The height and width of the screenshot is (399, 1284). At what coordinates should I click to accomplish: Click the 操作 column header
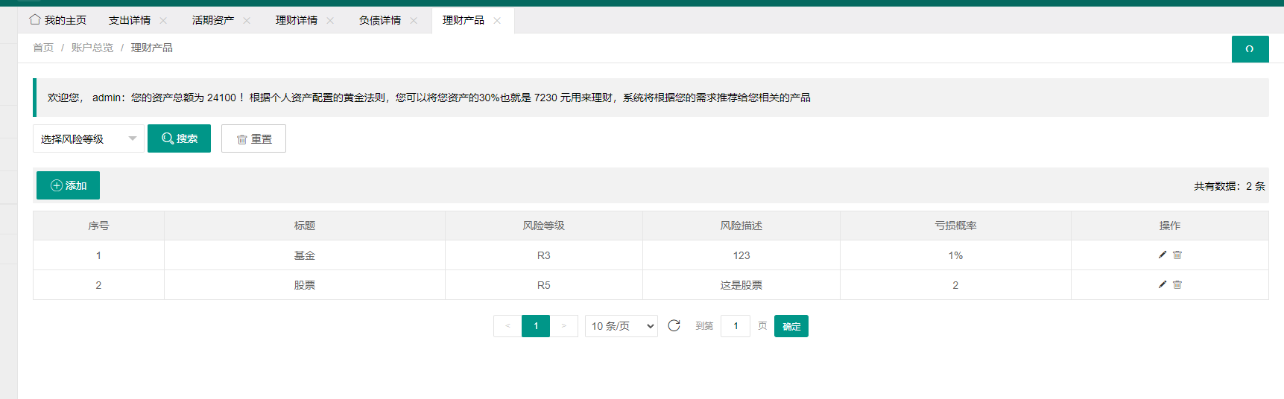pyautogui.click(x=1170, y=226)
